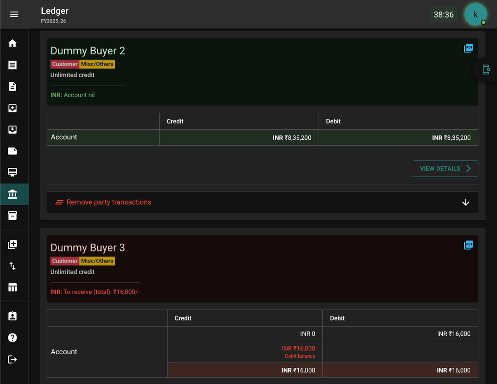Open the help question mark icon
Image resolution: width=497 pixels, height=384 pixels.
(x=12, y=338)
